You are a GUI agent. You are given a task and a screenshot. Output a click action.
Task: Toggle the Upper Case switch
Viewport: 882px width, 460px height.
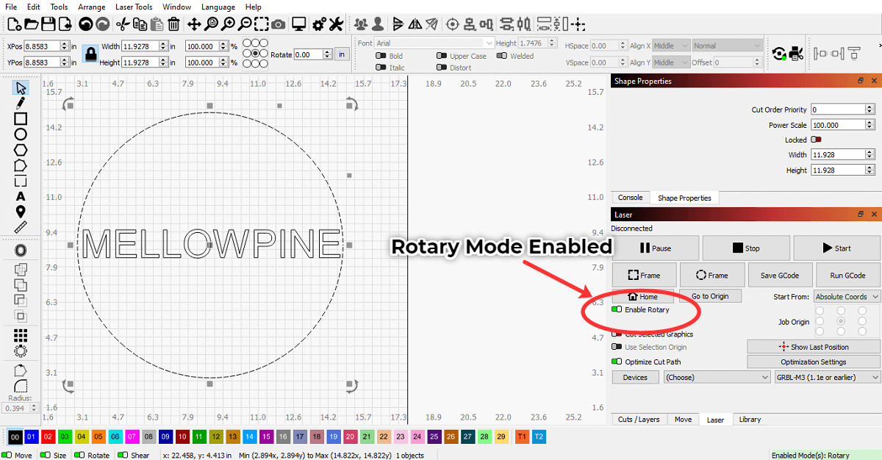coord(442,56)
